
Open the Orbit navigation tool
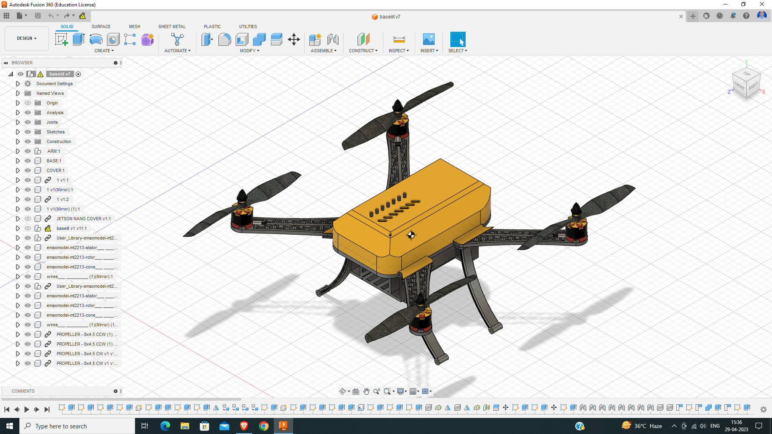coord(343,391)
